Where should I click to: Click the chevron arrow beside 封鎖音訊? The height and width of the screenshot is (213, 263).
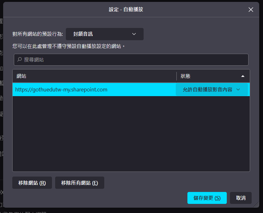(134, 34)
